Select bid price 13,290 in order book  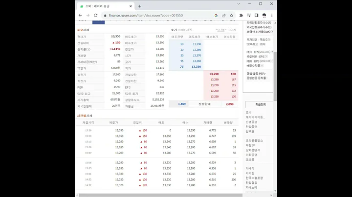pyautogui.click(x=214, y=74)
